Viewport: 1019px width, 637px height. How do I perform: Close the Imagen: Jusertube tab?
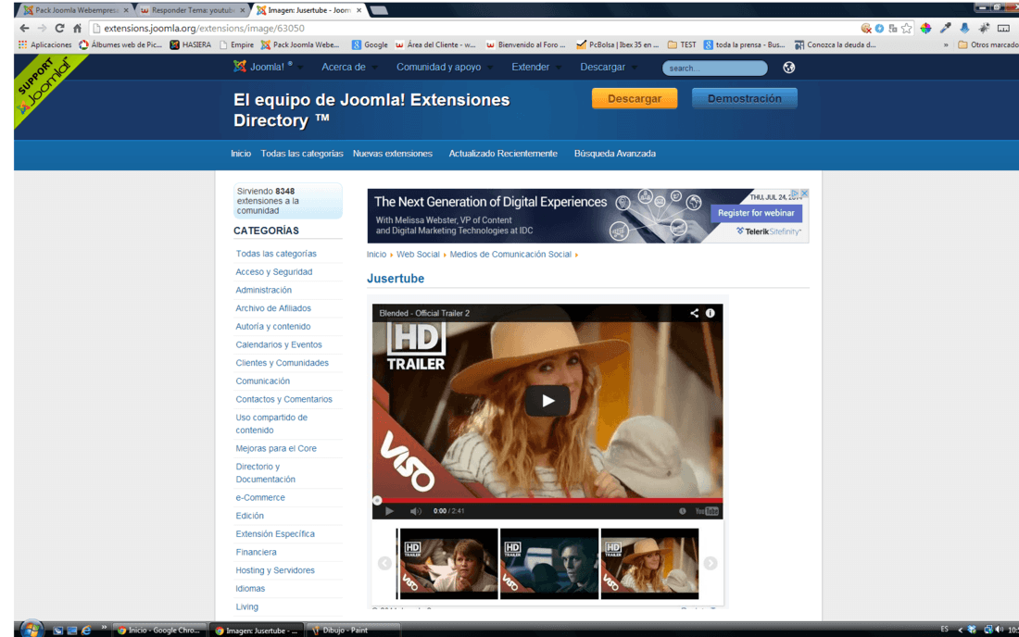(359, 10)
